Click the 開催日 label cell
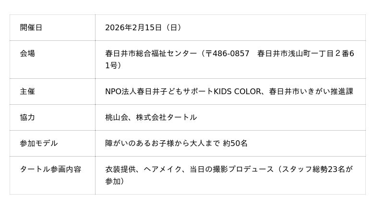This screenshot has height=209, width=384. [31, 28]
